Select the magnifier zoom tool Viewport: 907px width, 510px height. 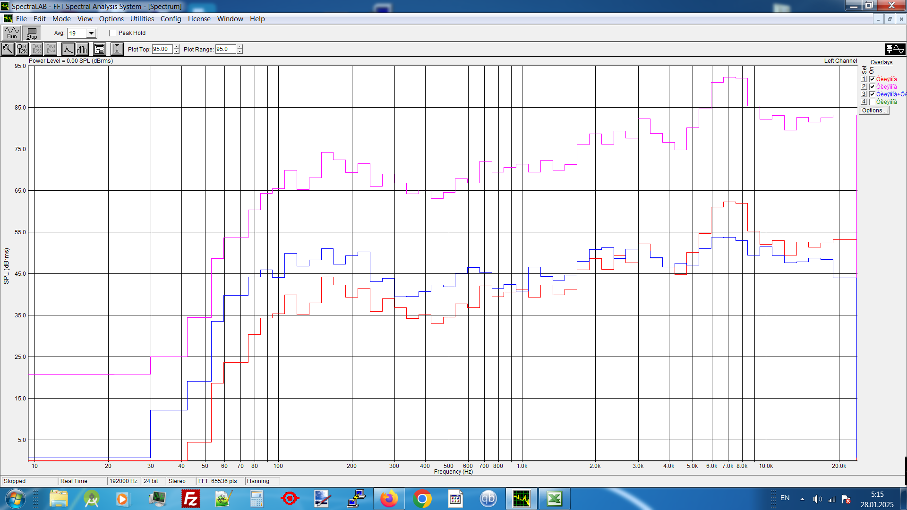tap(8, 49)
